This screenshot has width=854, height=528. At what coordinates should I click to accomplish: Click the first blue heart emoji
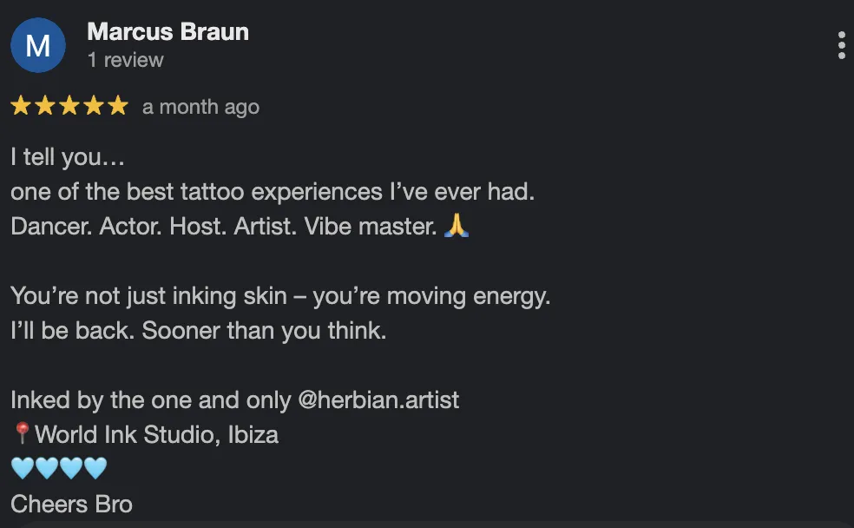pyautogui.click(x=22, y=468)
